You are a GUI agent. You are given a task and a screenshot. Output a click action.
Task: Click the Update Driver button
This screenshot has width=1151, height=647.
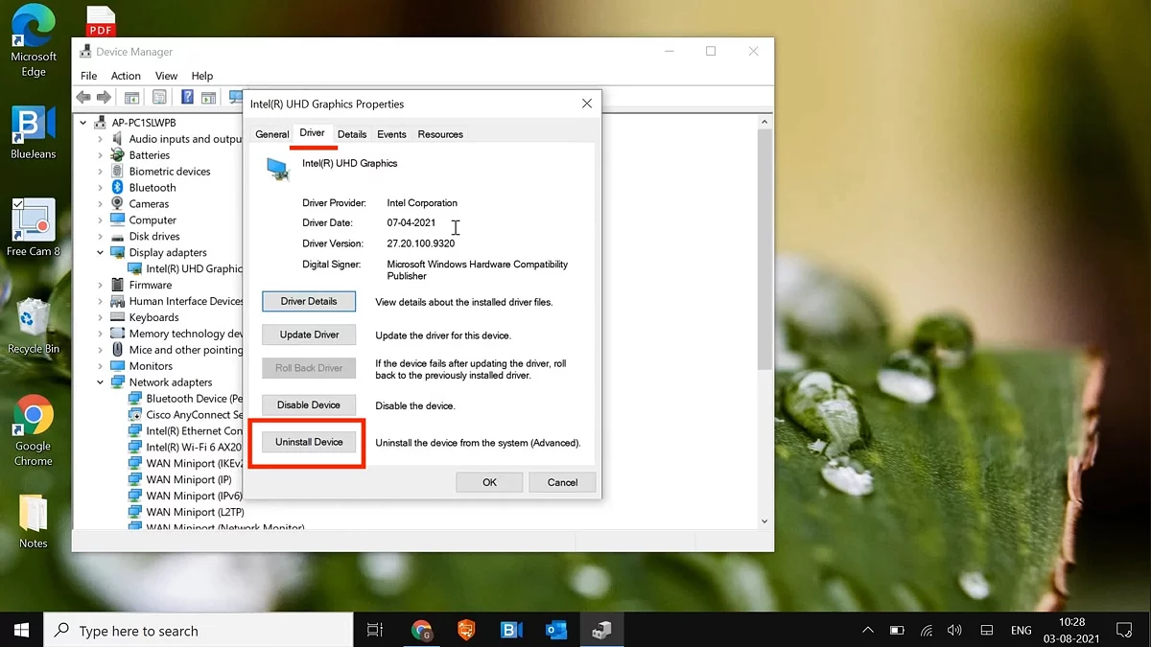click(309, 335)
